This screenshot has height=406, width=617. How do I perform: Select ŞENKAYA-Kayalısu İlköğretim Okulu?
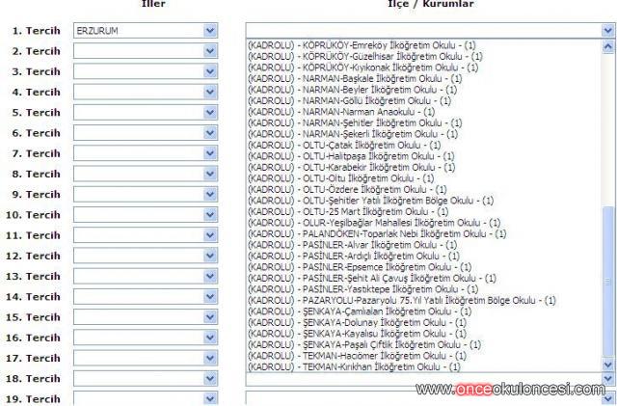click(x=424, y=334)
